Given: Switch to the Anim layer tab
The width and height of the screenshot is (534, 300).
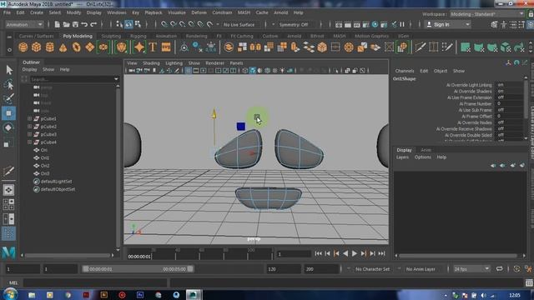Looking at the screenshot, I should point(426,150).
